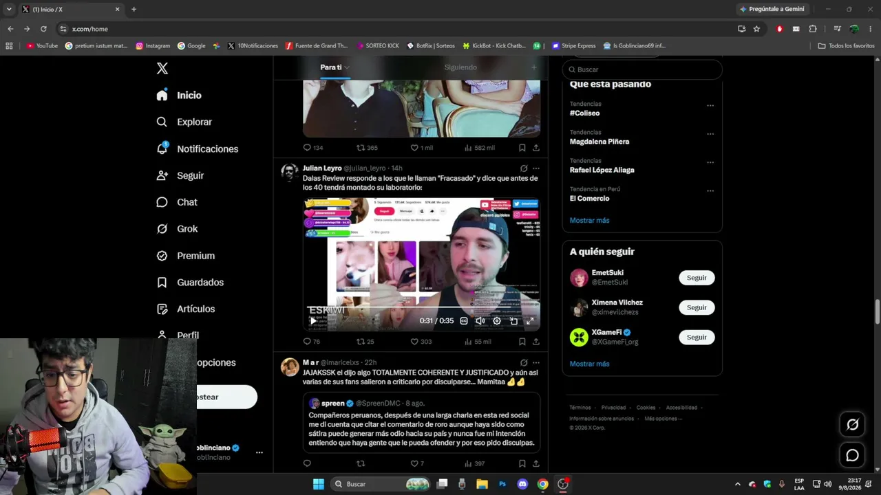
Task: Open the #Coliseo trend
Action: pos(584,113)
